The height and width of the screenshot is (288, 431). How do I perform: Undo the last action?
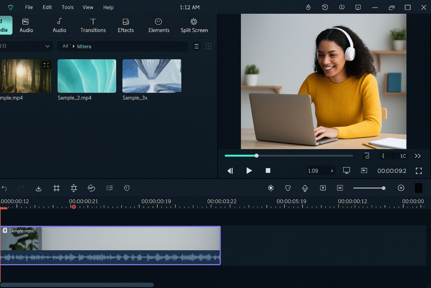coord(4,188)
